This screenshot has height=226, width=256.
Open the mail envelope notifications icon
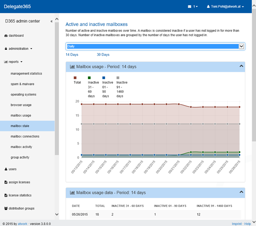[190, 7]
